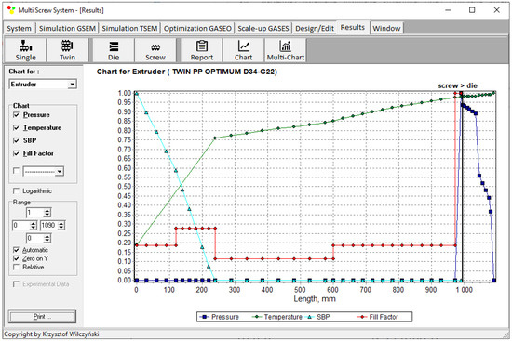Click the 'Chart for :' label
Image resolution: width=512 pixels, height=341 pixels.
coord(24,72)
